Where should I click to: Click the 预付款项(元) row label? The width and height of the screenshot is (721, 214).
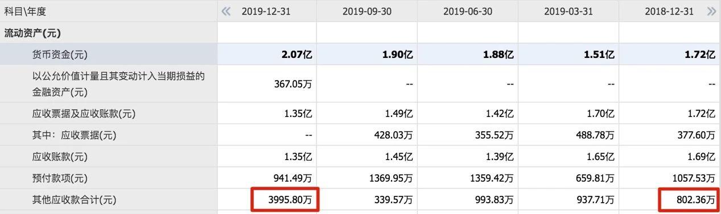point(60,179)
